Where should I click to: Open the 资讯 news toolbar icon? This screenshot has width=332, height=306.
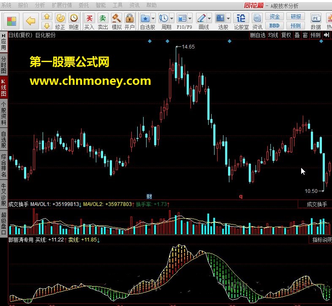pyautogui.click(x=257, y=21)
